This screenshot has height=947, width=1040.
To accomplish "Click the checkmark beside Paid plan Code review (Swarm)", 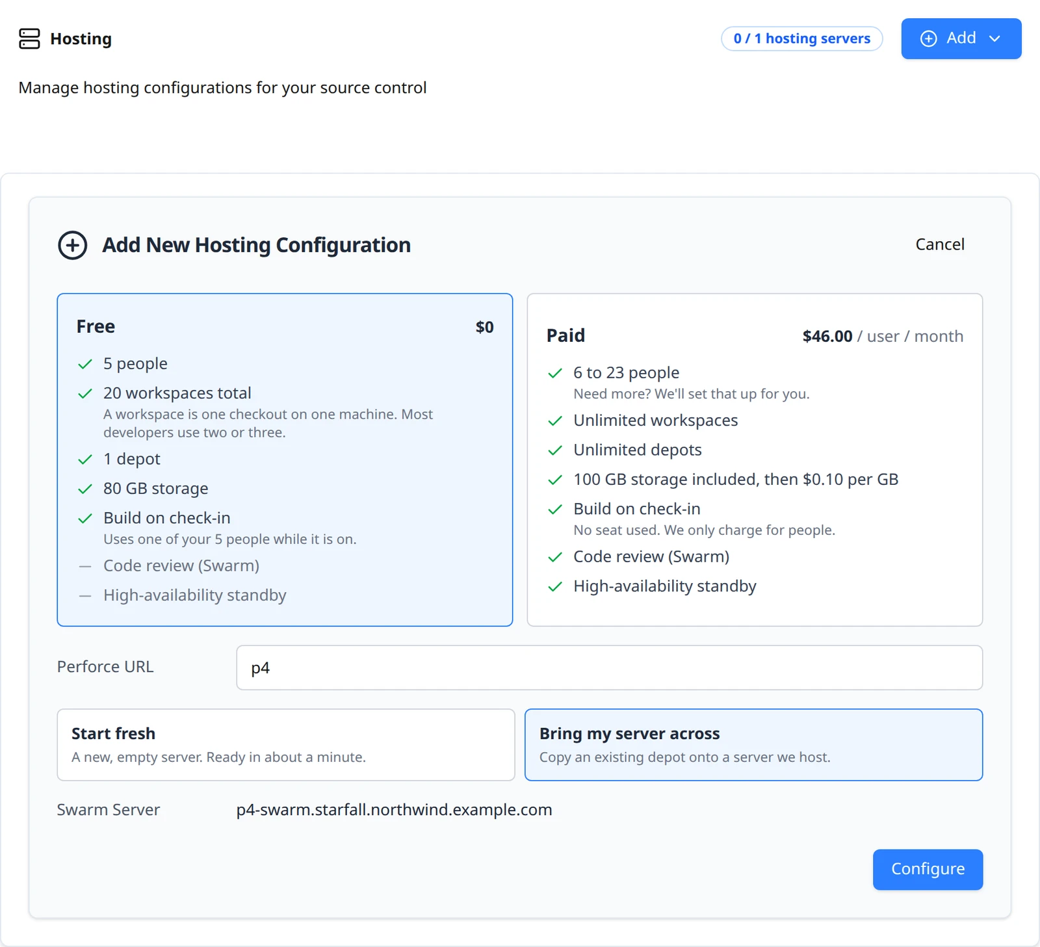I will coord(555,557).
